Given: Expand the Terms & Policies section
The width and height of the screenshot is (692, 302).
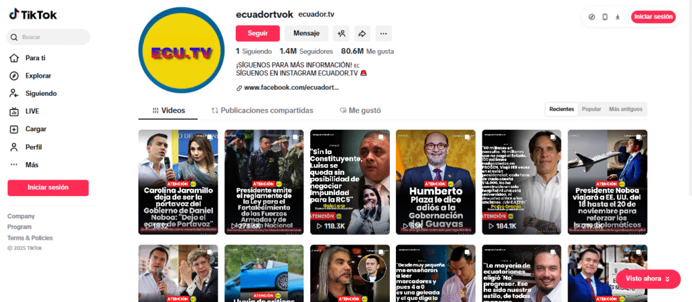Looking at the screenshot, I should (x=30, y=238).
